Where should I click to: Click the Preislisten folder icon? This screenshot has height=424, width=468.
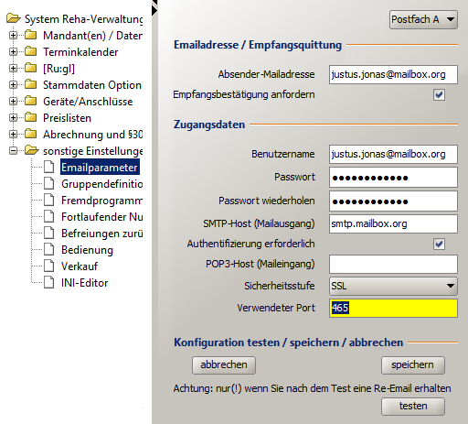click(30, 117)
